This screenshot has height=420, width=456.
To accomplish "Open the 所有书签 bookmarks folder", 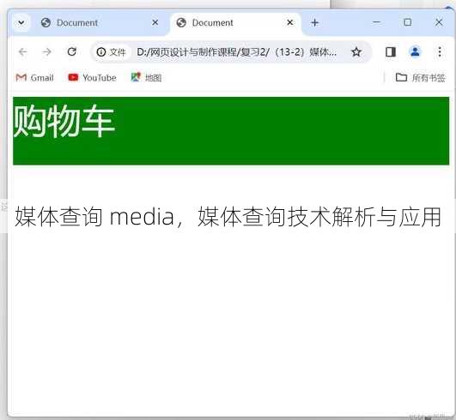I will pyautogui.click(x=420, y=78).
